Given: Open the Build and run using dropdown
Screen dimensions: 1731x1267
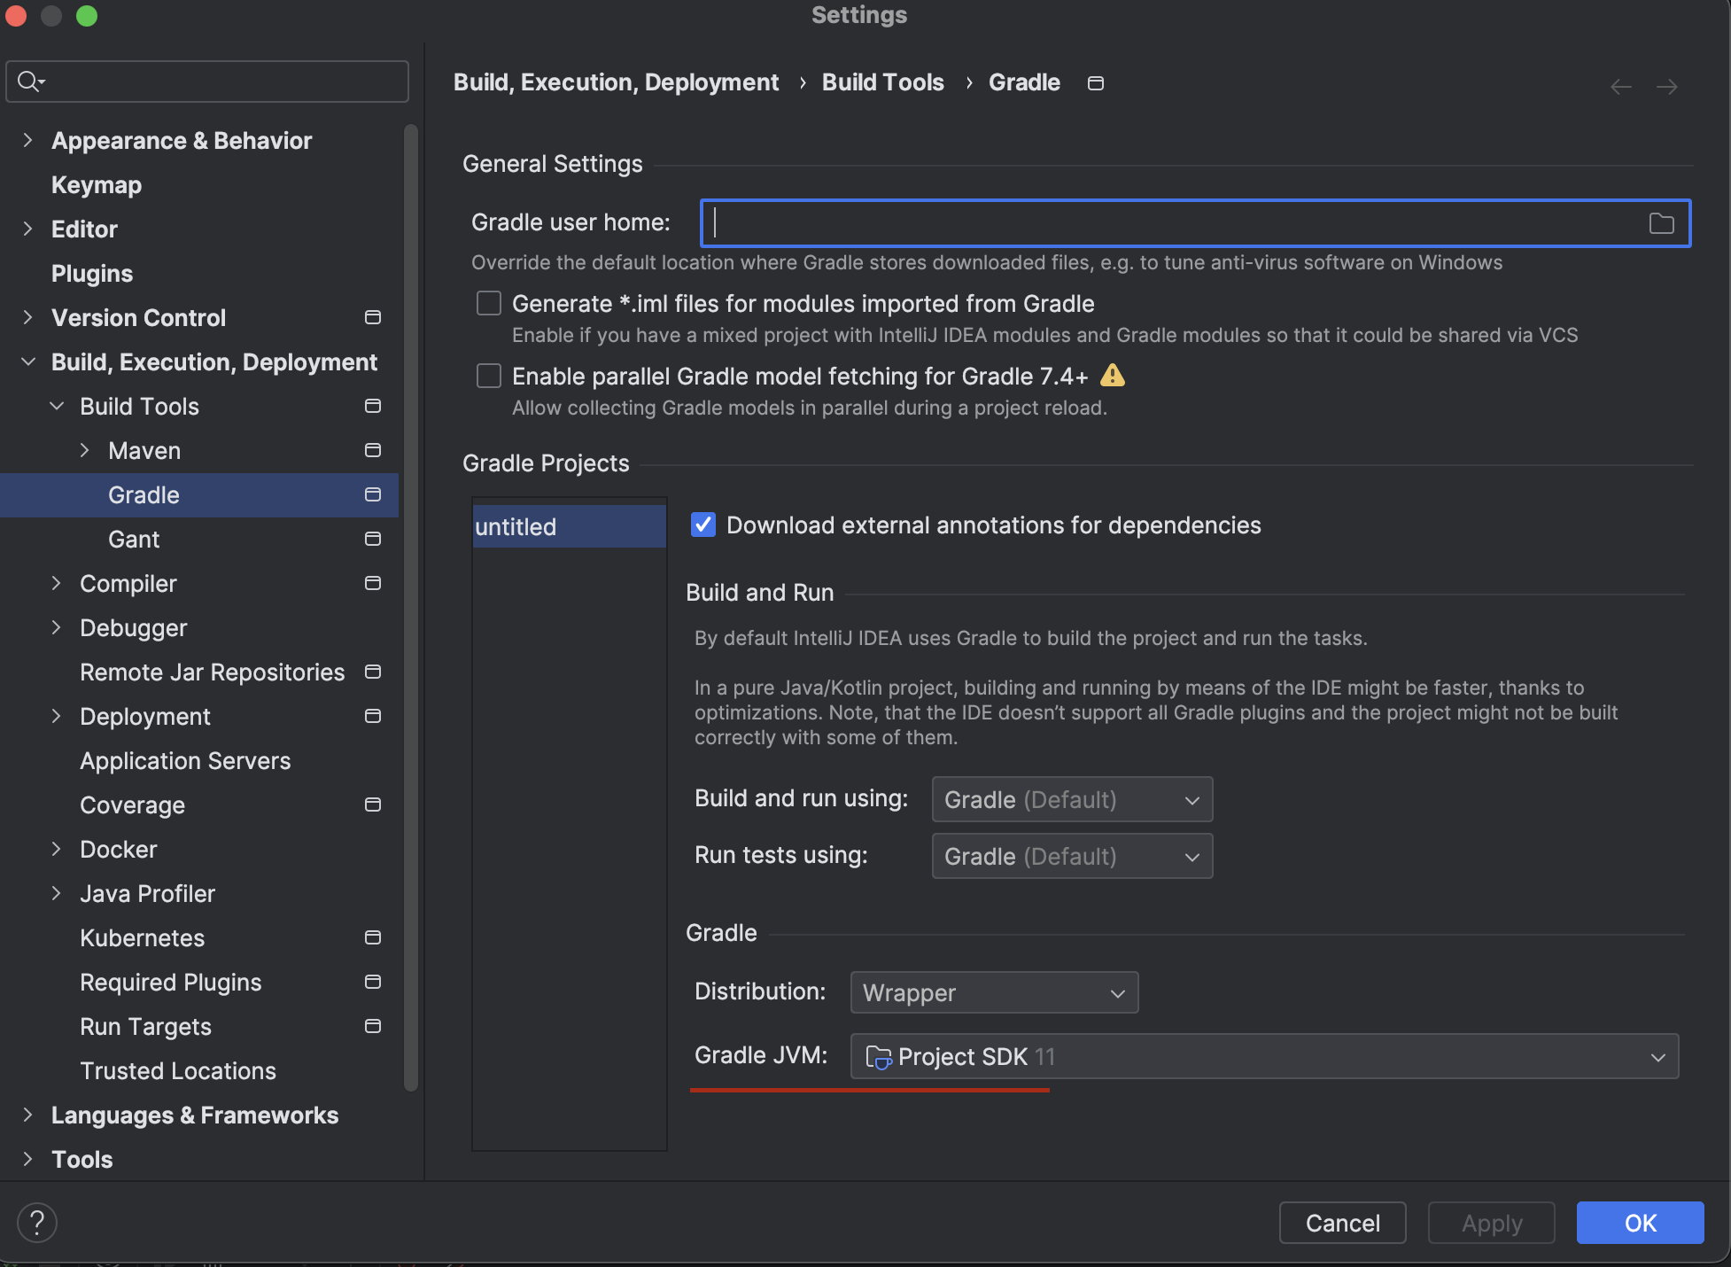Looking at the screenshot, I should [x=1072, y=799].
